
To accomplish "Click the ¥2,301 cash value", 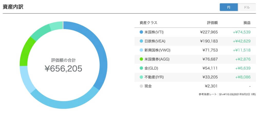I will pos(211,86).
